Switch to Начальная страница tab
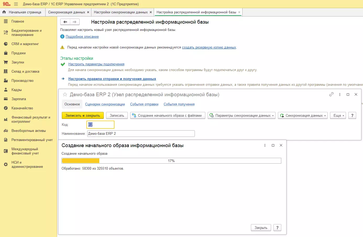363x237 pixels. (x=23, y=12)
